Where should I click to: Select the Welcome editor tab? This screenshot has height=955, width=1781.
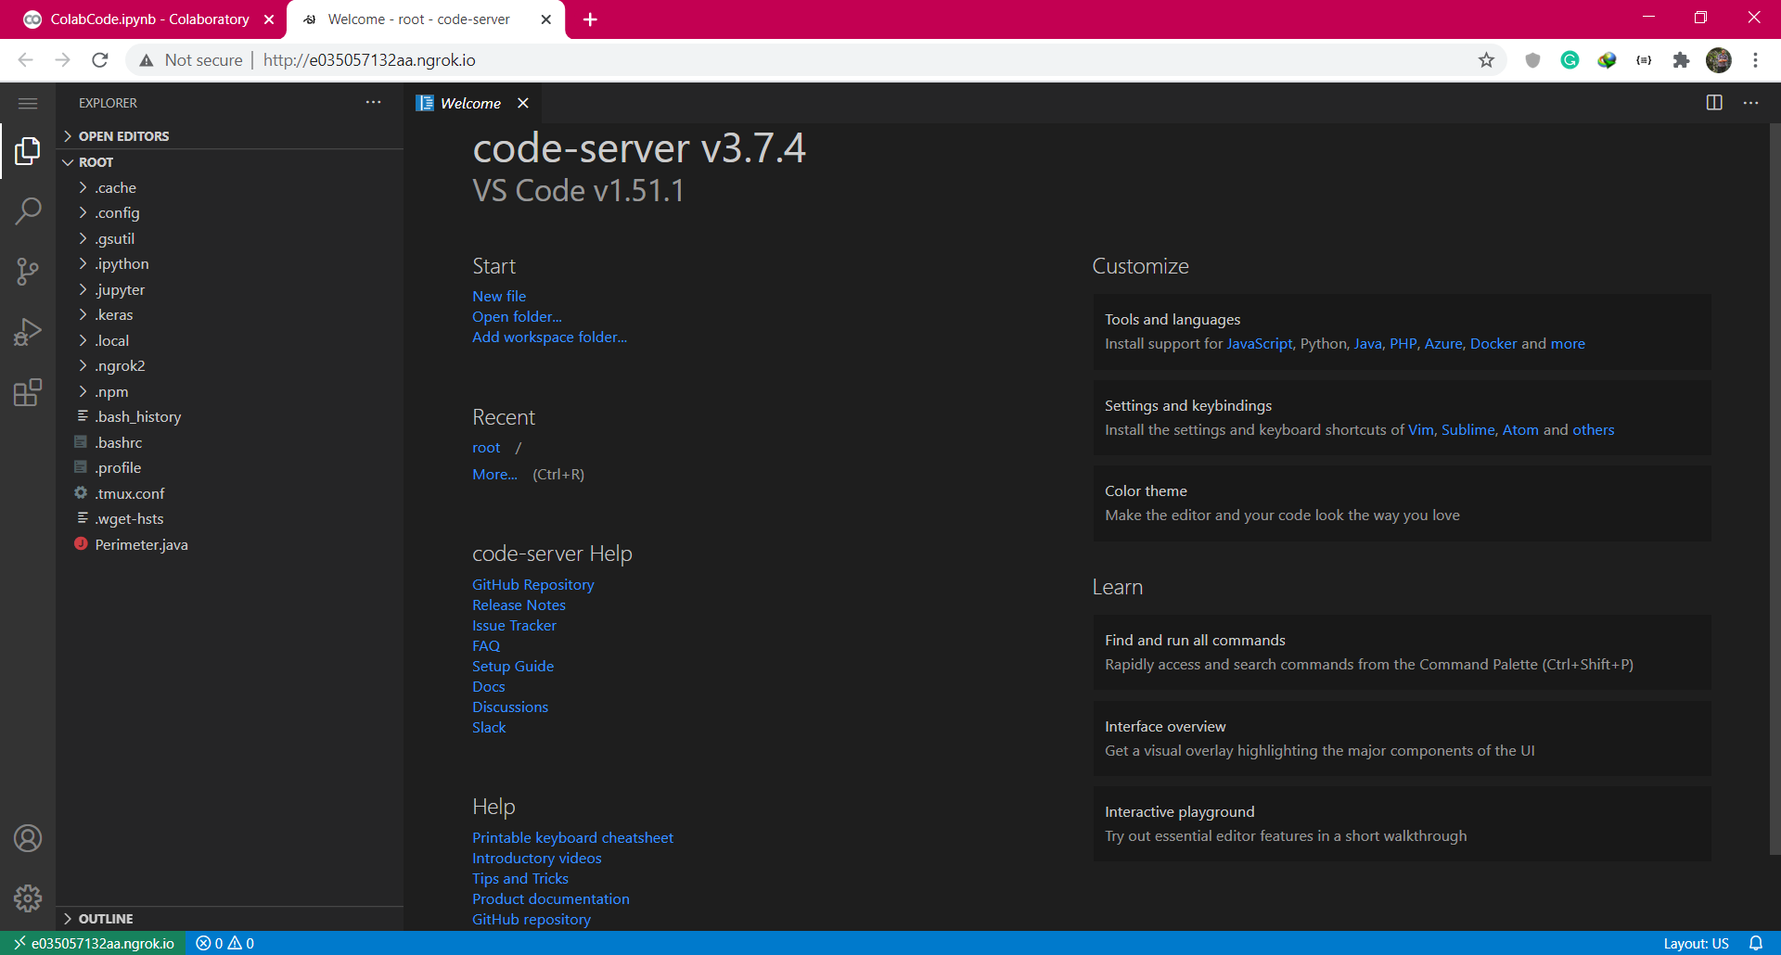469,104
